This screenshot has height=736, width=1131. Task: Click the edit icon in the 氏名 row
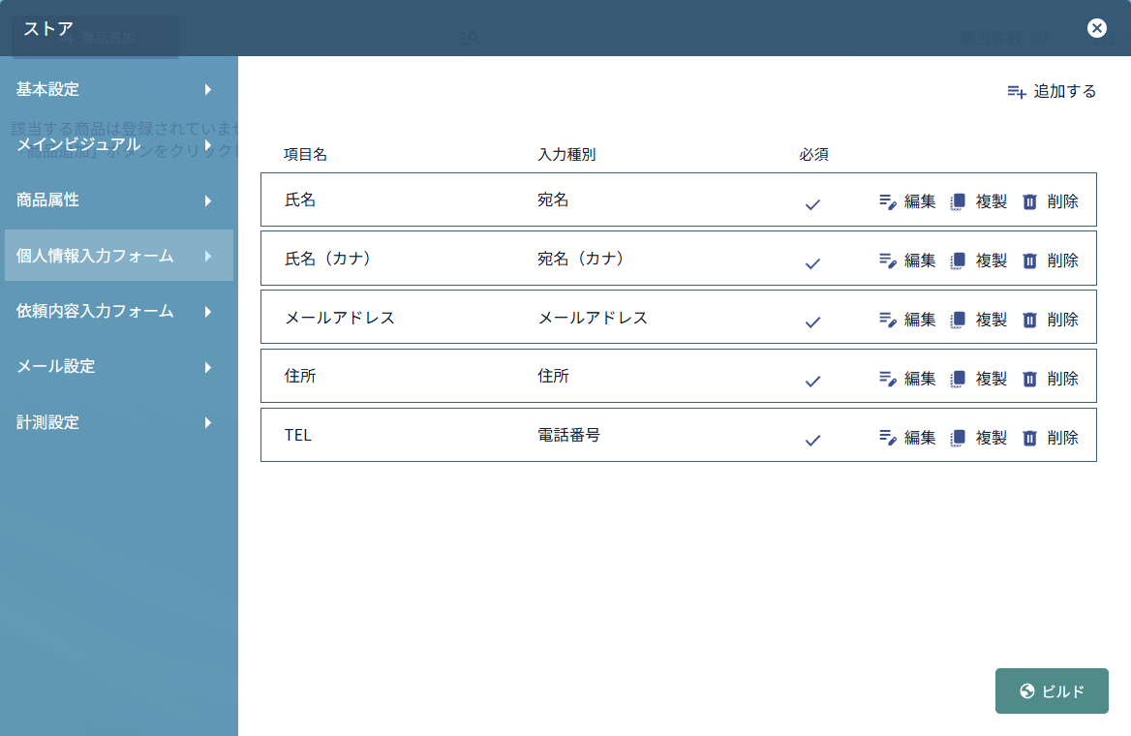click(x=888, y=202)
